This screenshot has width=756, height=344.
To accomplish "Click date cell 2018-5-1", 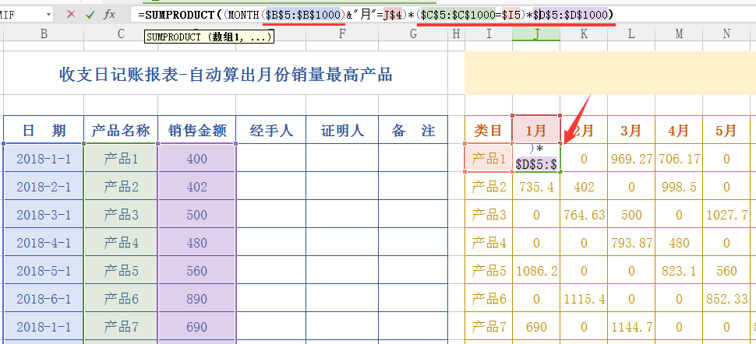I will click(x=44, y=270).
